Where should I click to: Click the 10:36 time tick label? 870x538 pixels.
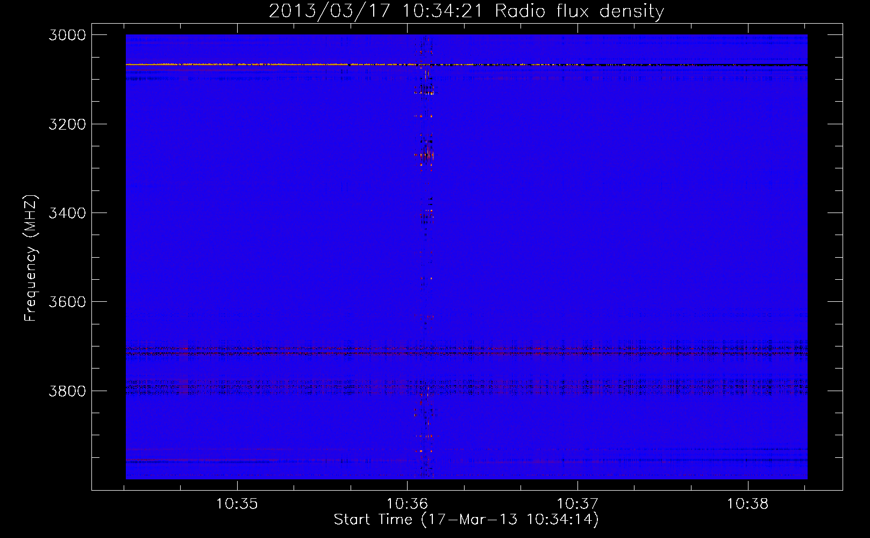[407, 504]
